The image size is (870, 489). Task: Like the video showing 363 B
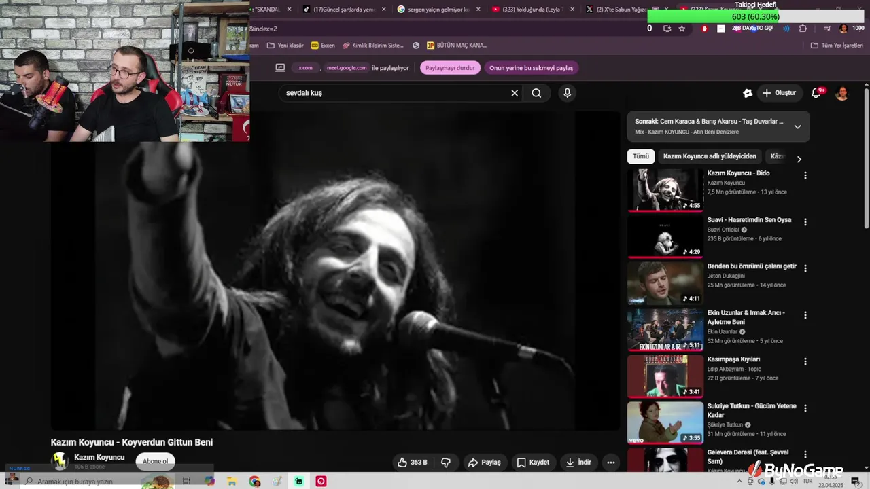click(x=413, y=463)
